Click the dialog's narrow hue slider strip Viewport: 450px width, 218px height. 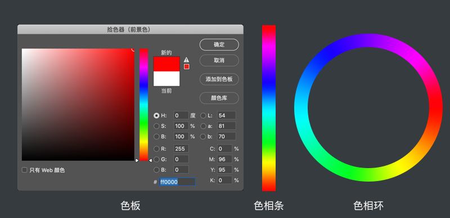tap(144, 104)
